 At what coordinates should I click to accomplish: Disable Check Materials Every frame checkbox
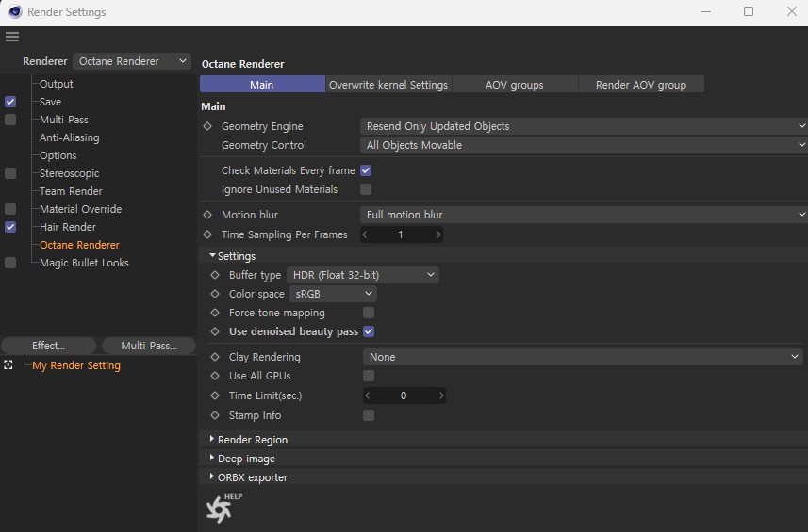366,170
